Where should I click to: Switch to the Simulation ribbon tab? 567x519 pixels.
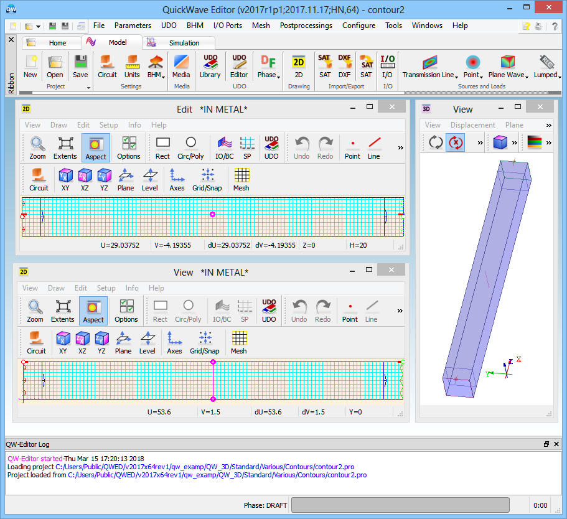pyautogui.click(x=184, y=43)
